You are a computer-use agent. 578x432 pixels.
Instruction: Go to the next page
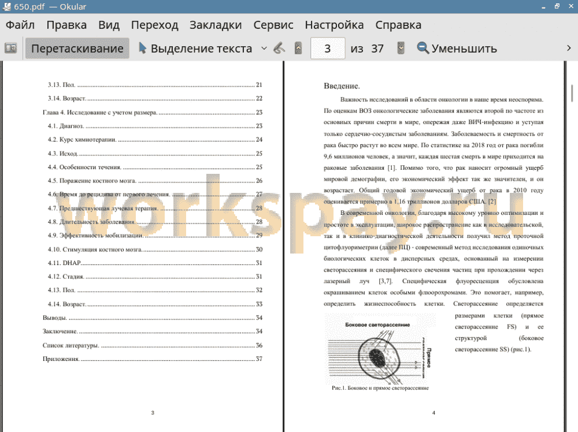(401, 49)
